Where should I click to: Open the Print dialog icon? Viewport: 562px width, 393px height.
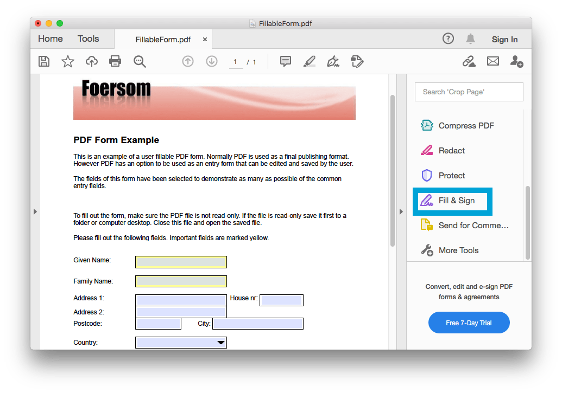tap(115, 61)
